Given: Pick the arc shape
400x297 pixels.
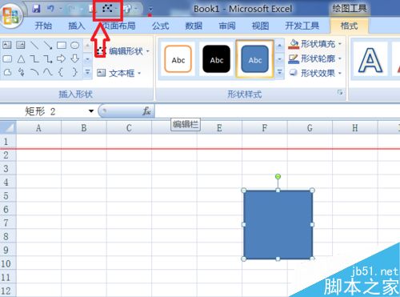Looking at the screenshot, I should [x=34, y=72].
